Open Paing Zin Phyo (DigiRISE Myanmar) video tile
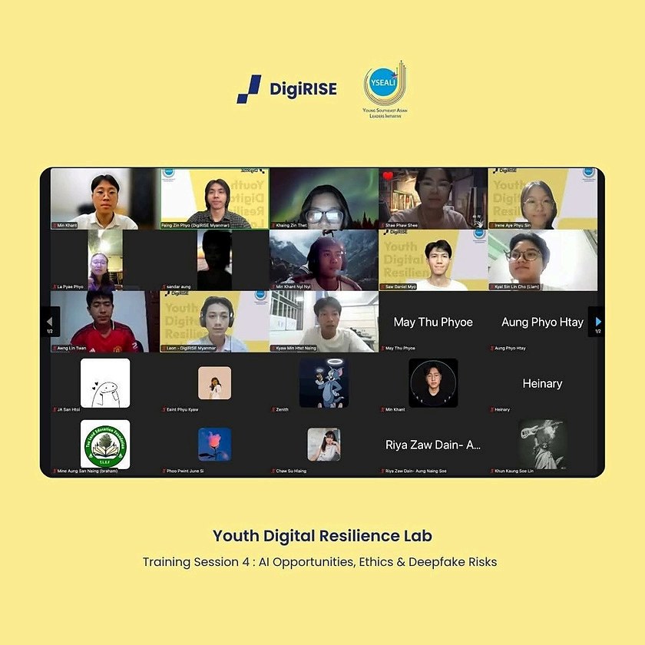Screen dimensions: 645x645 [x=215, y=199]
